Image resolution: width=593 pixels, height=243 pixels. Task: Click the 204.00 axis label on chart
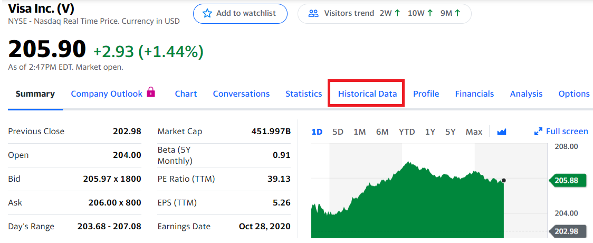click(566, 213)
